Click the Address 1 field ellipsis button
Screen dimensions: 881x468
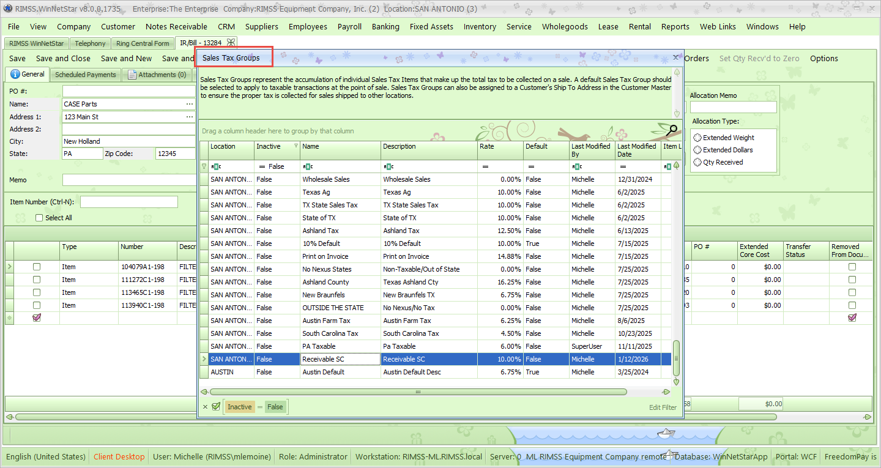(190, 116)
